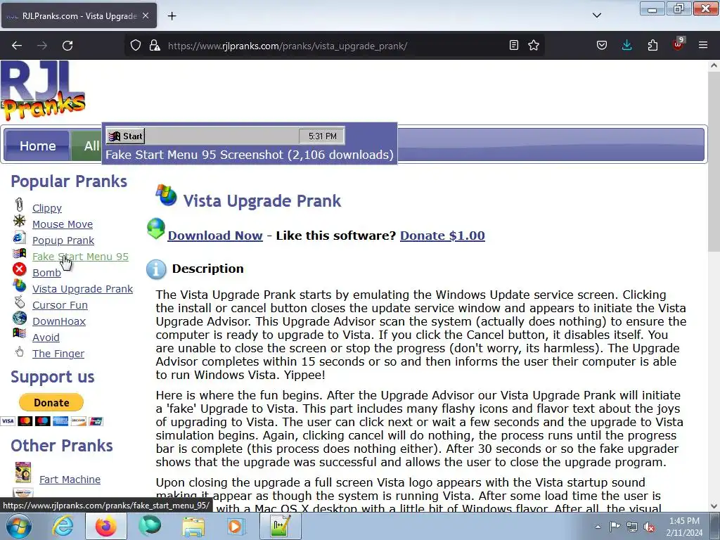Open the All navigation tab
Image resolution: width=720 pixels, height=540 pixels.
point(86,146)
